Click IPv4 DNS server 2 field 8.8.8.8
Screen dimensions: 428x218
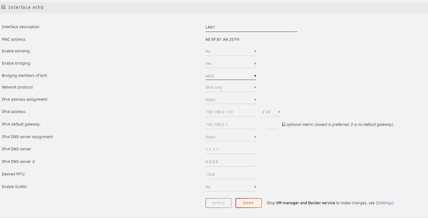pos(231,162)
